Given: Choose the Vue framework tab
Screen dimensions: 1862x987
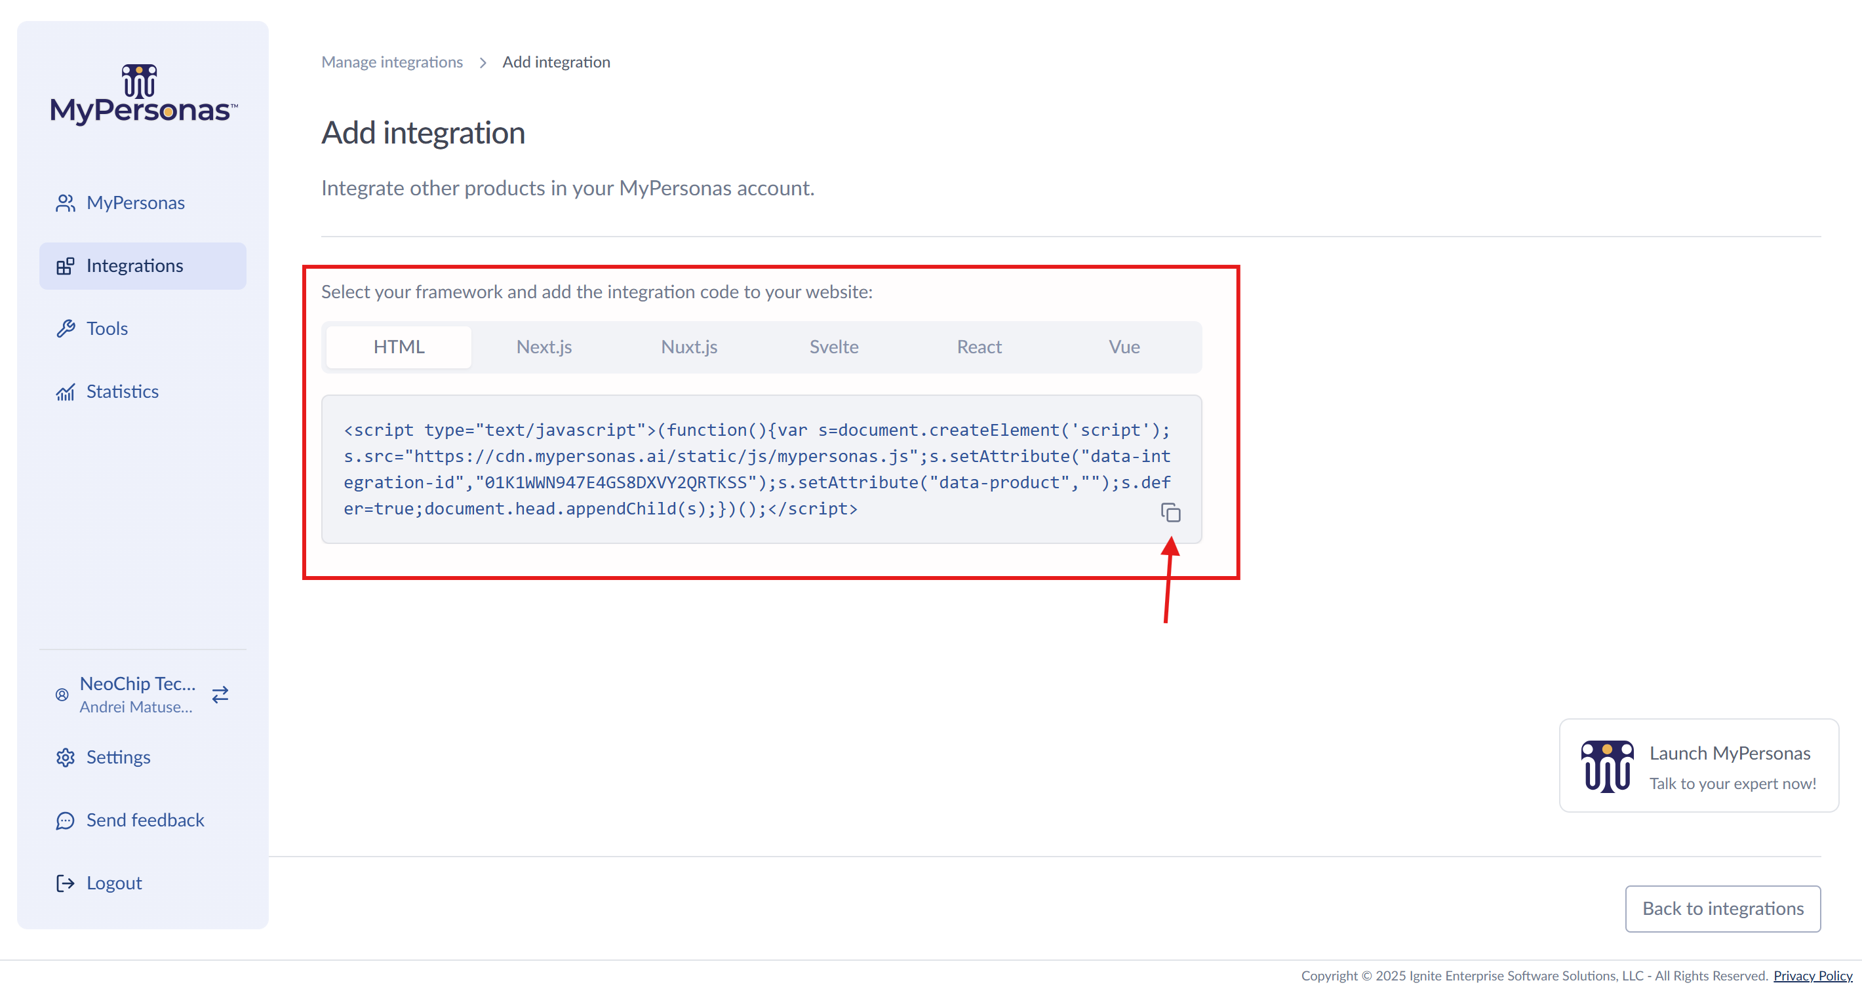Looking at the screenshot, I should 1124,347.
